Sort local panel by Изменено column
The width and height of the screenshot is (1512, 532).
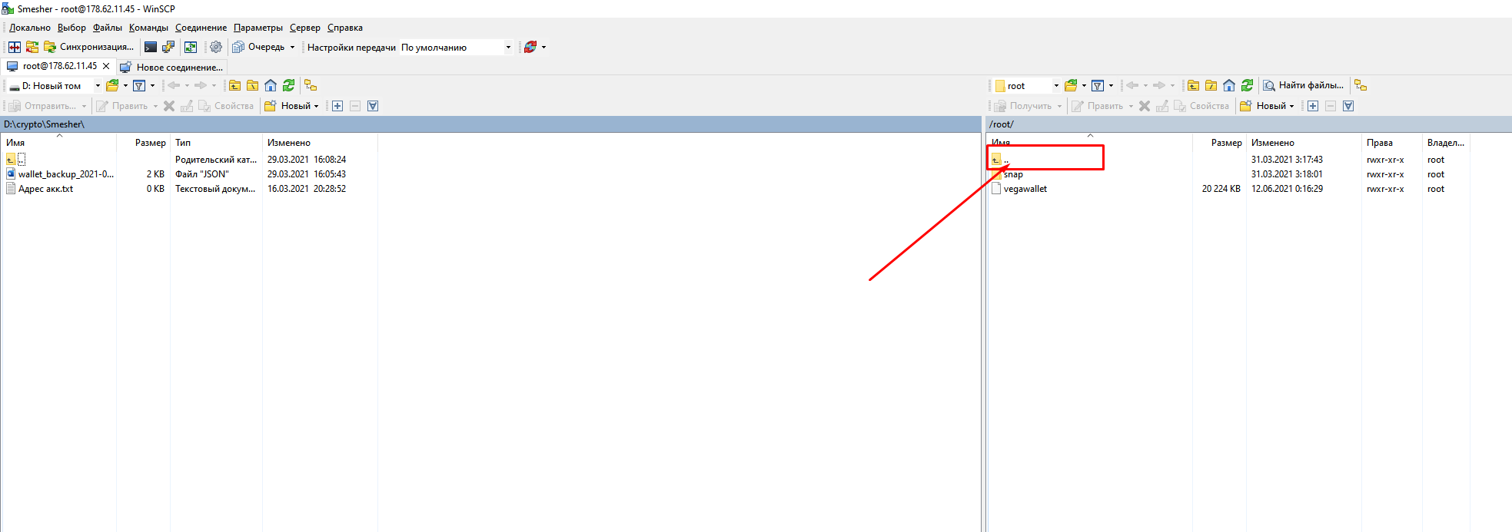[320, 143]
